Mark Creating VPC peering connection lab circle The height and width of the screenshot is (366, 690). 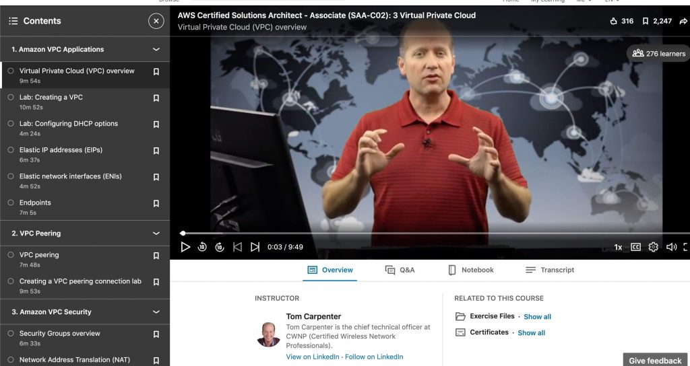tap(11, 281)
